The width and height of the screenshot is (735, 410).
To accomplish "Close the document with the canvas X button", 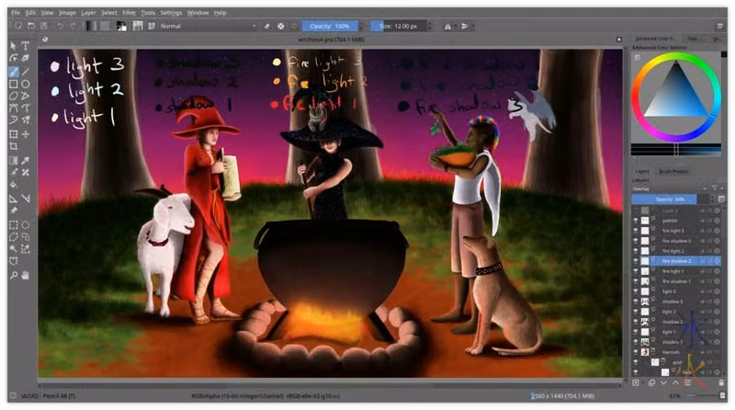I will (x=618, y=40).
